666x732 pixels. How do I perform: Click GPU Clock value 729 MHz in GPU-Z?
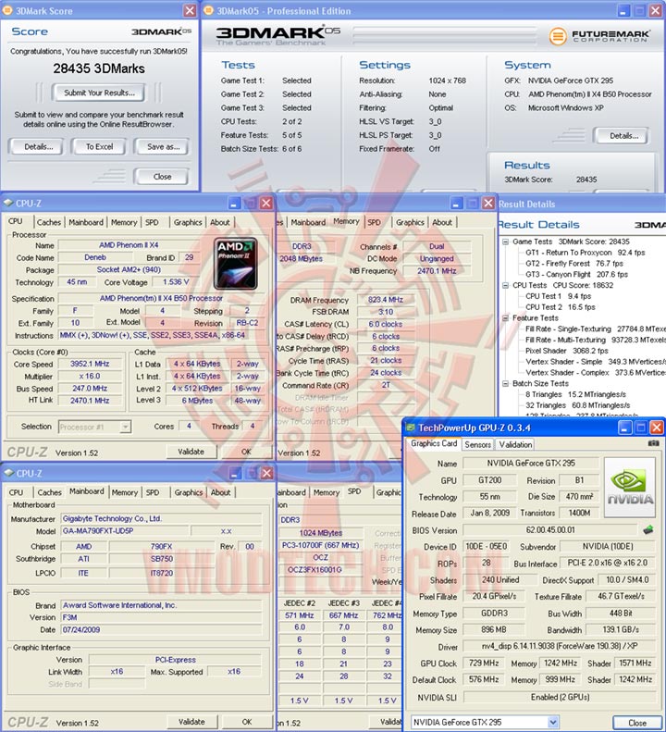coord(484,663)
